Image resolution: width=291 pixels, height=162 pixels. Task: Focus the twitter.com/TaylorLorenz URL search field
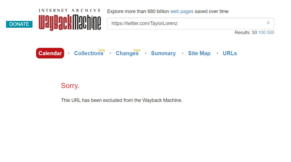191,23
